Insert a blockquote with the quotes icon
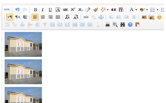166x103 pixels. click(113, 10)
